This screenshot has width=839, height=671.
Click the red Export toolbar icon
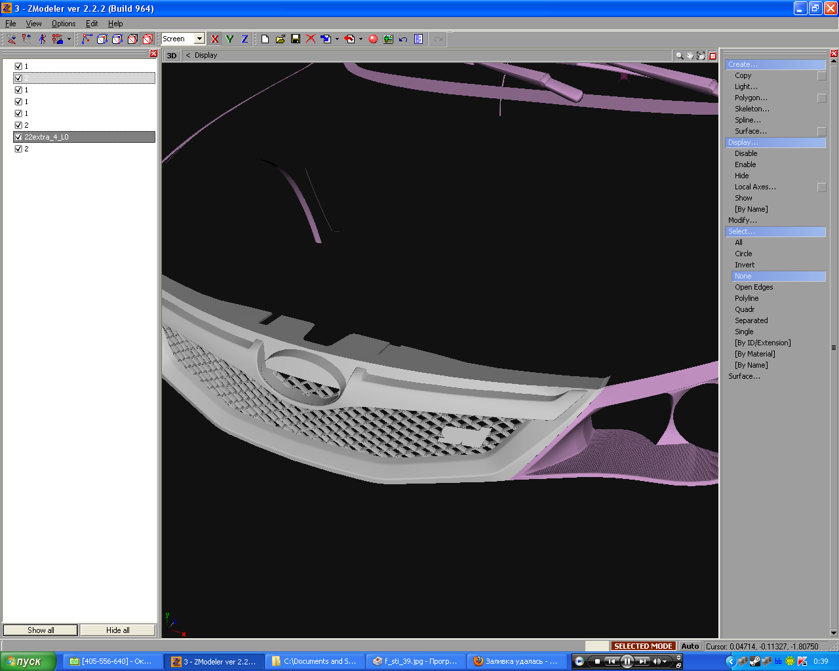pos(349,39)
